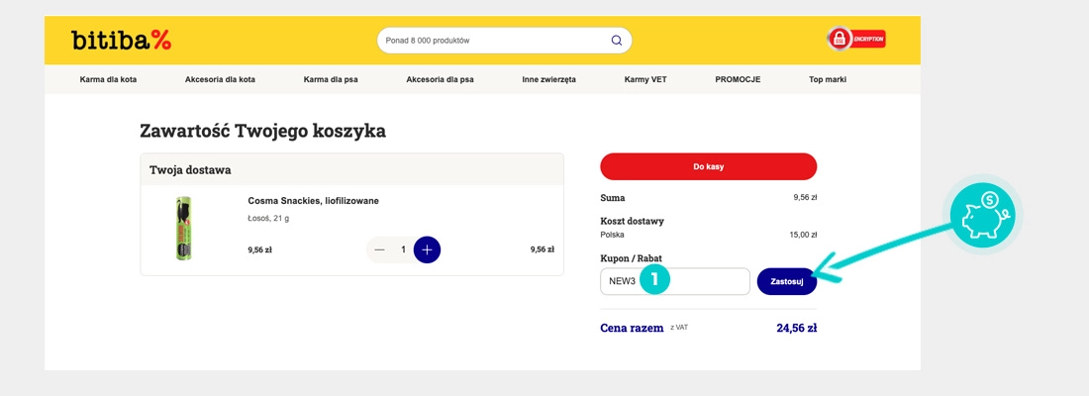Decrease quantity with the minus button
Viewport: 1089px width, 396px height.
click(x=380, y=249)
